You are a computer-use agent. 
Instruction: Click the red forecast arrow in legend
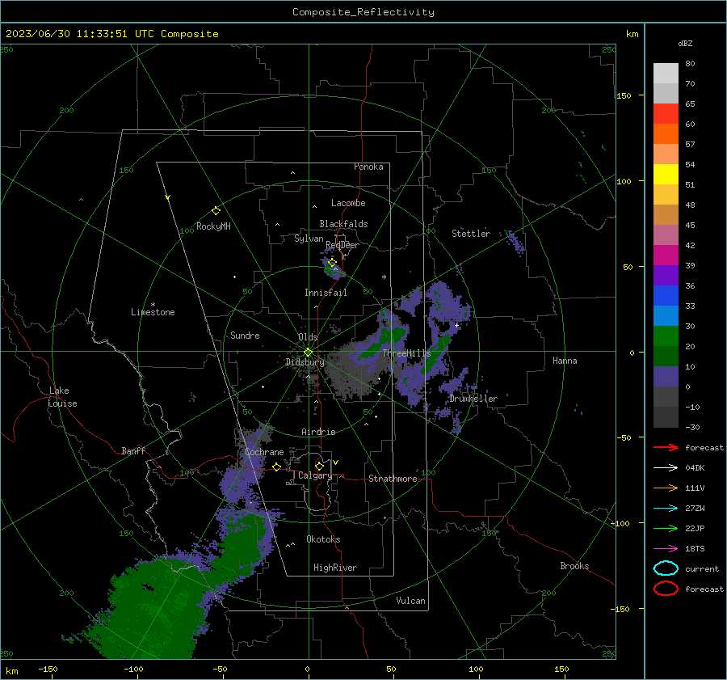[x=666, y=447]
